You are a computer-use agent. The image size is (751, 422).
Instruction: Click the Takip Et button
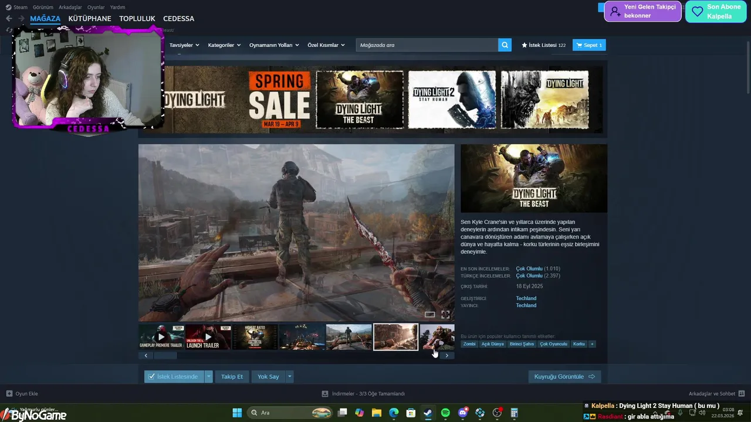click(232, 376)
